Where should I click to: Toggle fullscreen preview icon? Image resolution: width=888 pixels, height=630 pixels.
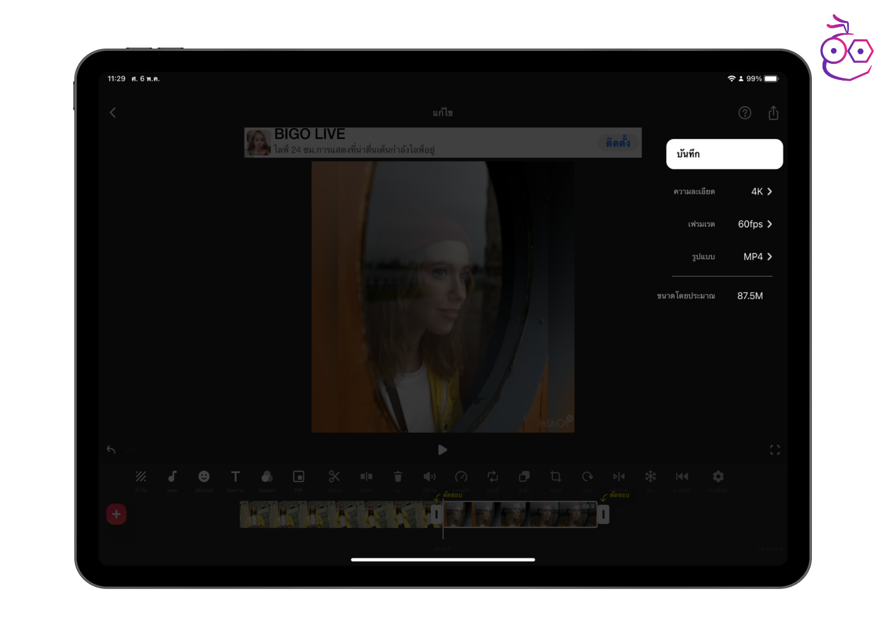(774, 450)
